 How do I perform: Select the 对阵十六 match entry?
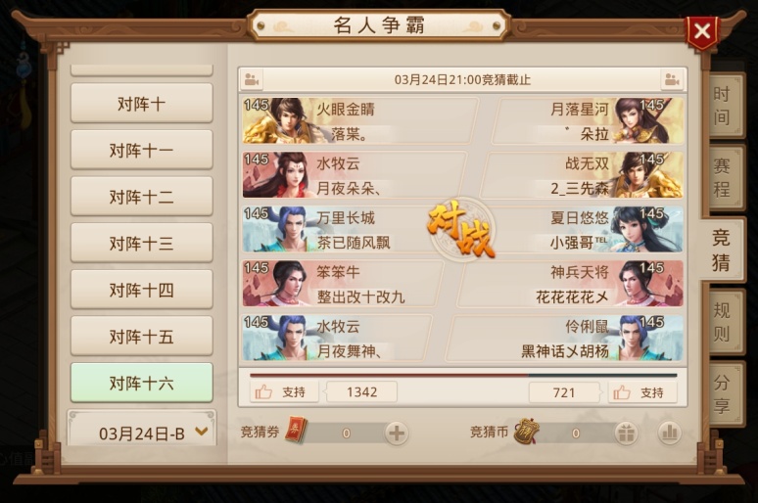tap(142, 383)
